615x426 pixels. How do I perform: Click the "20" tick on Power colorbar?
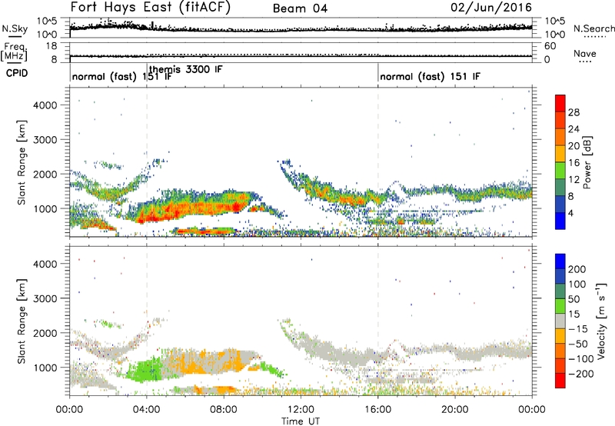[573, 146]
